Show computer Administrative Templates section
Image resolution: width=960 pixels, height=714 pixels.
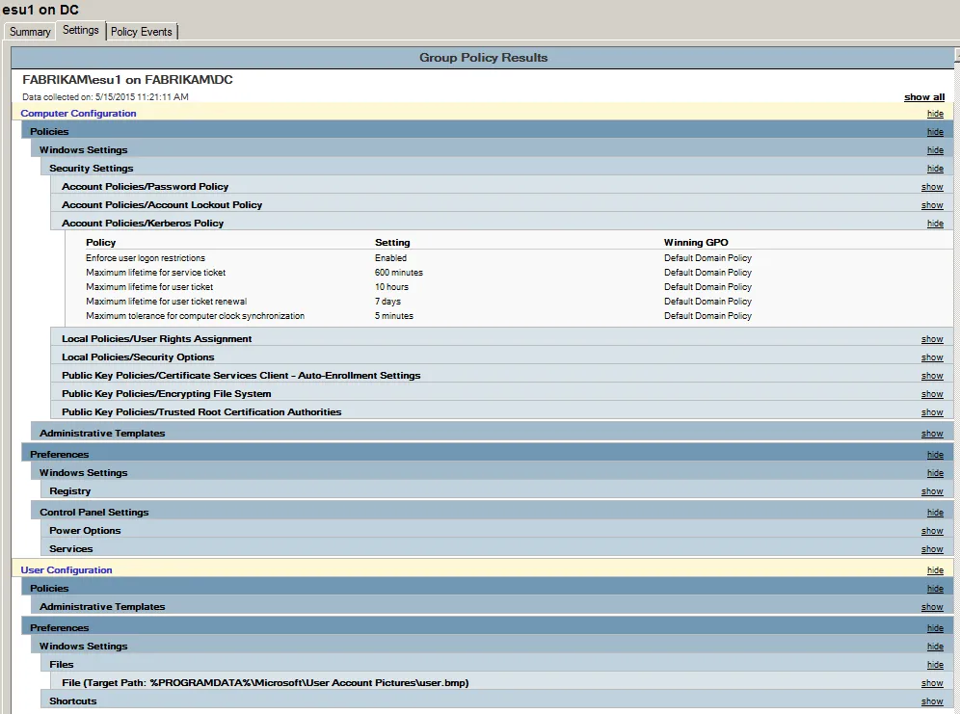pos(932,434)
